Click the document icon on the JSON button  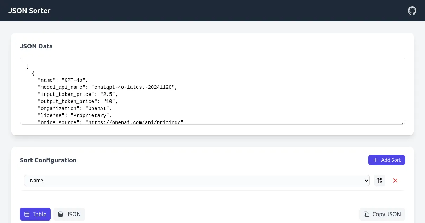click(x=61, y=214)
